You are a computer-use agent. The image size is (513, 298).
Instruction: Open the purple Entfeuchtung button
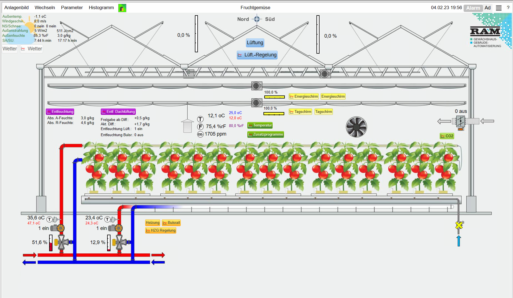coord(60,112)
